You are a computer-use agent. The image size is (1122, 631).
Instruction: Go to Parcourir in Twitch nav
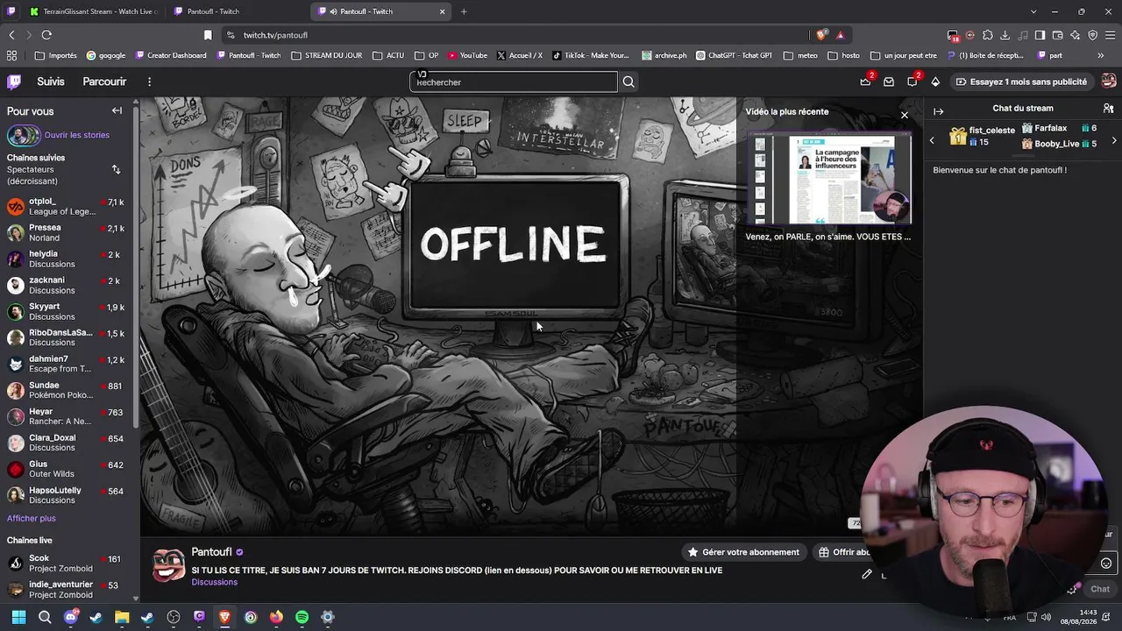(x=104, y=82)
